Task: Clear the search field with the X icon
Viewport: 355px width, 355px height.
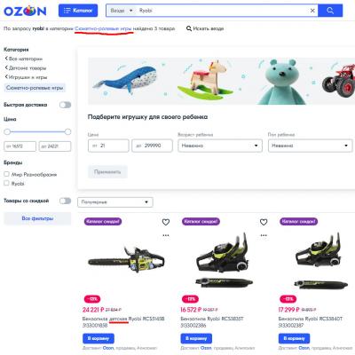Action: click(312, 11)
